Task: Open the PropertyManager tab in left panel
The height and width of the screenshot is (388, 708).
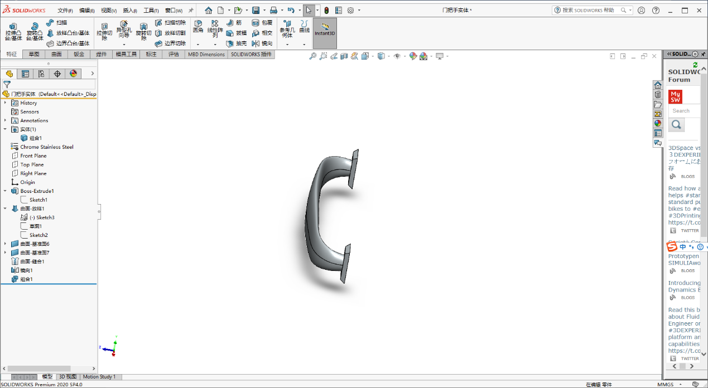Action: 25,74
